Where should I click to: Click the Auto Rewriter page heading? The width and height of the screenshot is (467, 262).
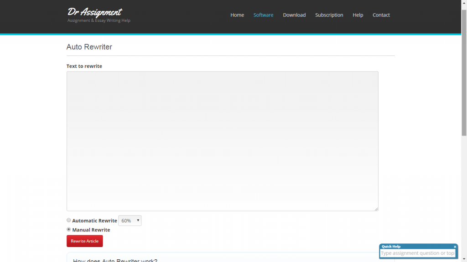click(x=89, y=47)
